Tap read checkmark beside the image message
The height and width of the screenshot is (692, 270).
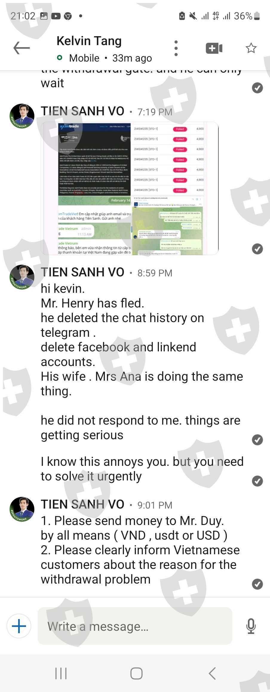click(x=257, y=249)
